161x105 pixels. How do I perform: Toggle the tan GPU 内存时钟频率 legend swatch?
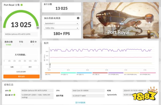coord(132,73)
